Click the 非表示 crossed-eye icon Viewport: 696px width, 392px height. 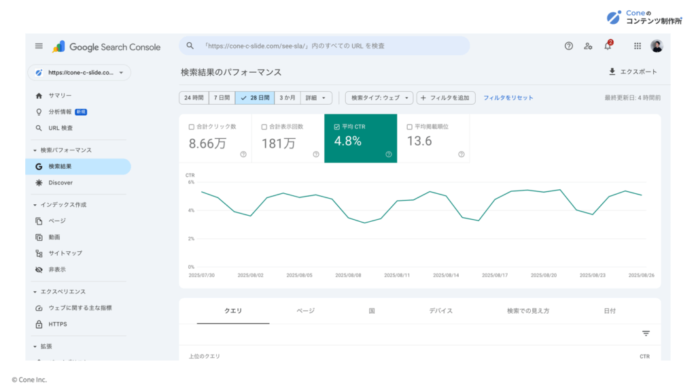39,269
